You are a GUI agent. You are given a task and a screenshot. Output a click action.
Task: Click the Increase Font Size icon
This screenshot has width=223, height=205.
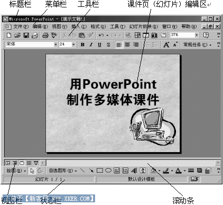(x=166, y=45)
